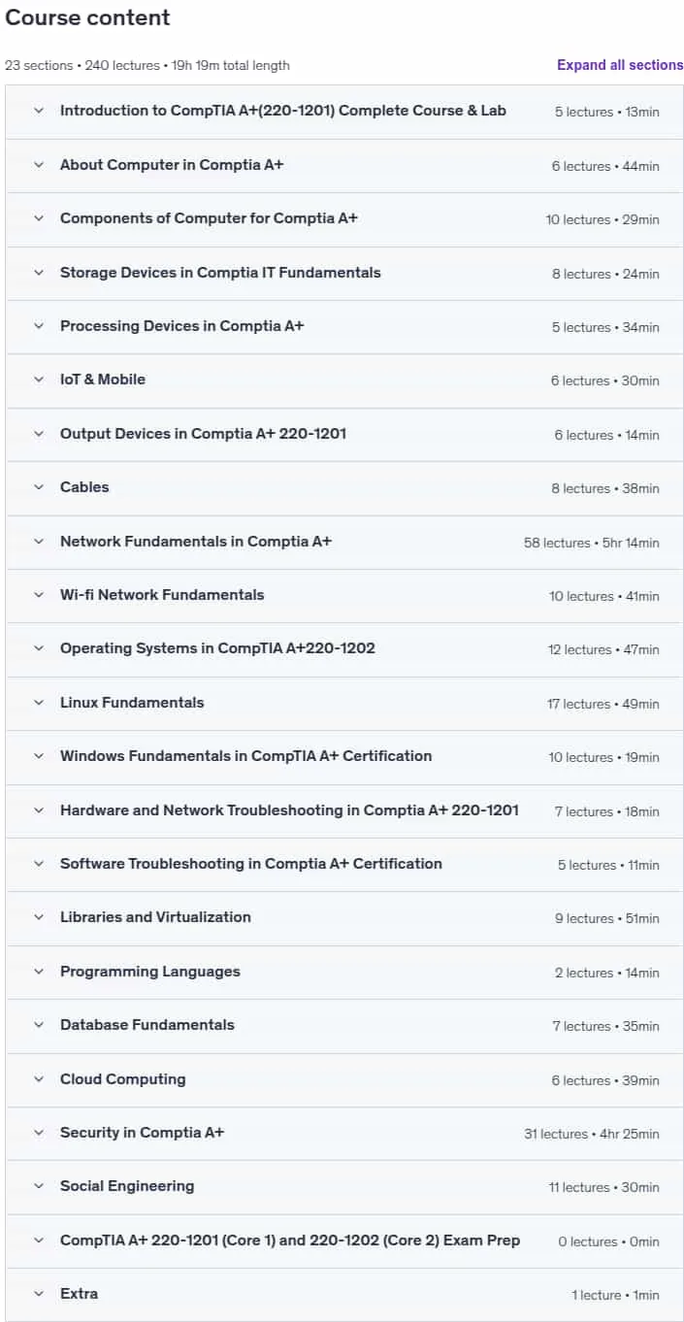
Task: Open the Components of Computer section chevron
Action: 39,218
